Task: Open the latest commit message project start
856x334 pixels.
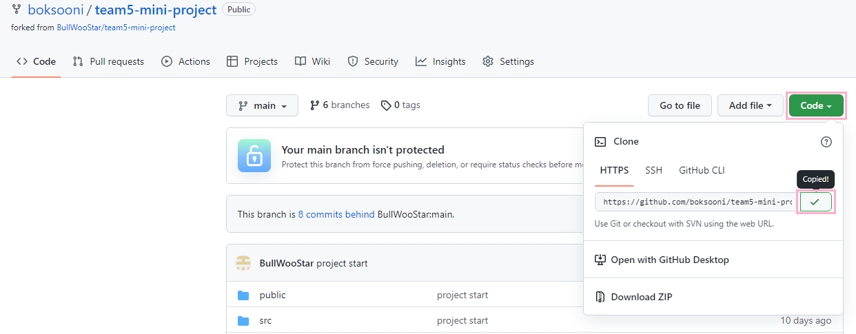Action: [342, 263]
